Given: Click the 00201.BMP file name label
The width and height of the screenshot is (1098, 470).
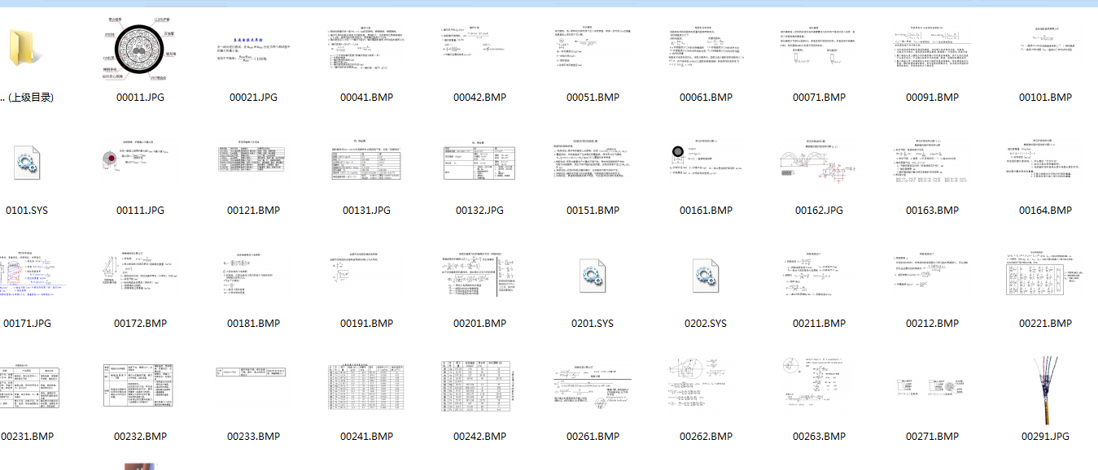Looking at the screenshot, I should [x=479, y=324].
